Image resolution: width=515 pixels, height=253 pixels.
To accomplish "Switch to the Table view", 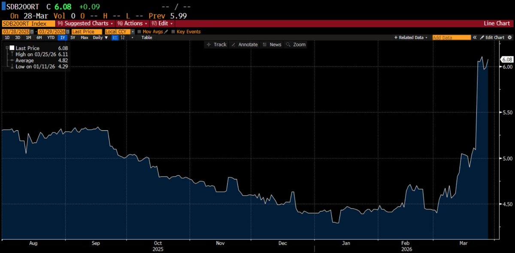I will (x=147, y=38).
